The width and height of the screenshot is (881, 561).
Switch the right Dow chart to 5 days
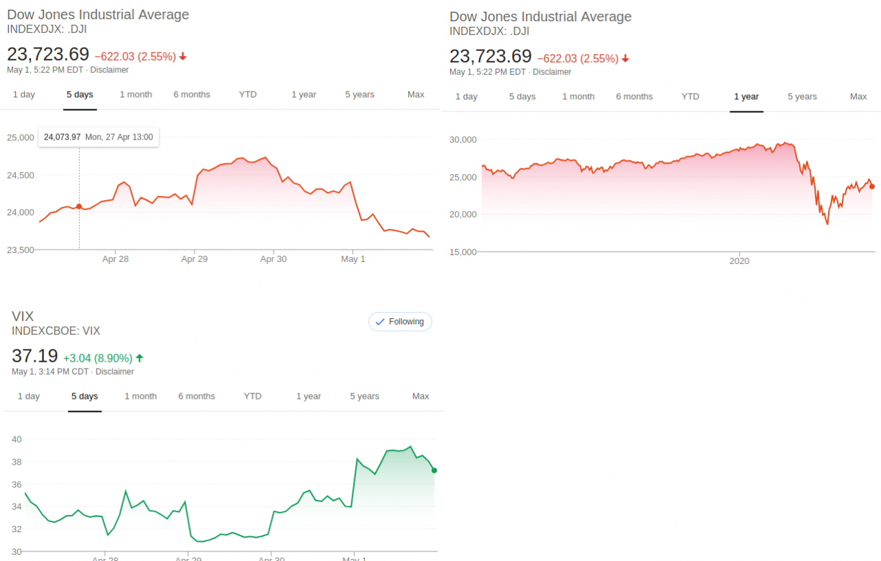click(x=522, y=97)
